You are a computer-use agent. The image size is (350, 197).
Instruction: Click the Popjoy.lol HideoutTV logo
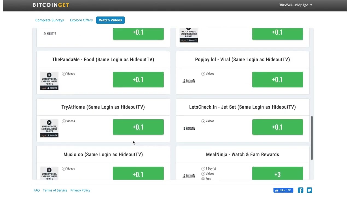point(189,81)
